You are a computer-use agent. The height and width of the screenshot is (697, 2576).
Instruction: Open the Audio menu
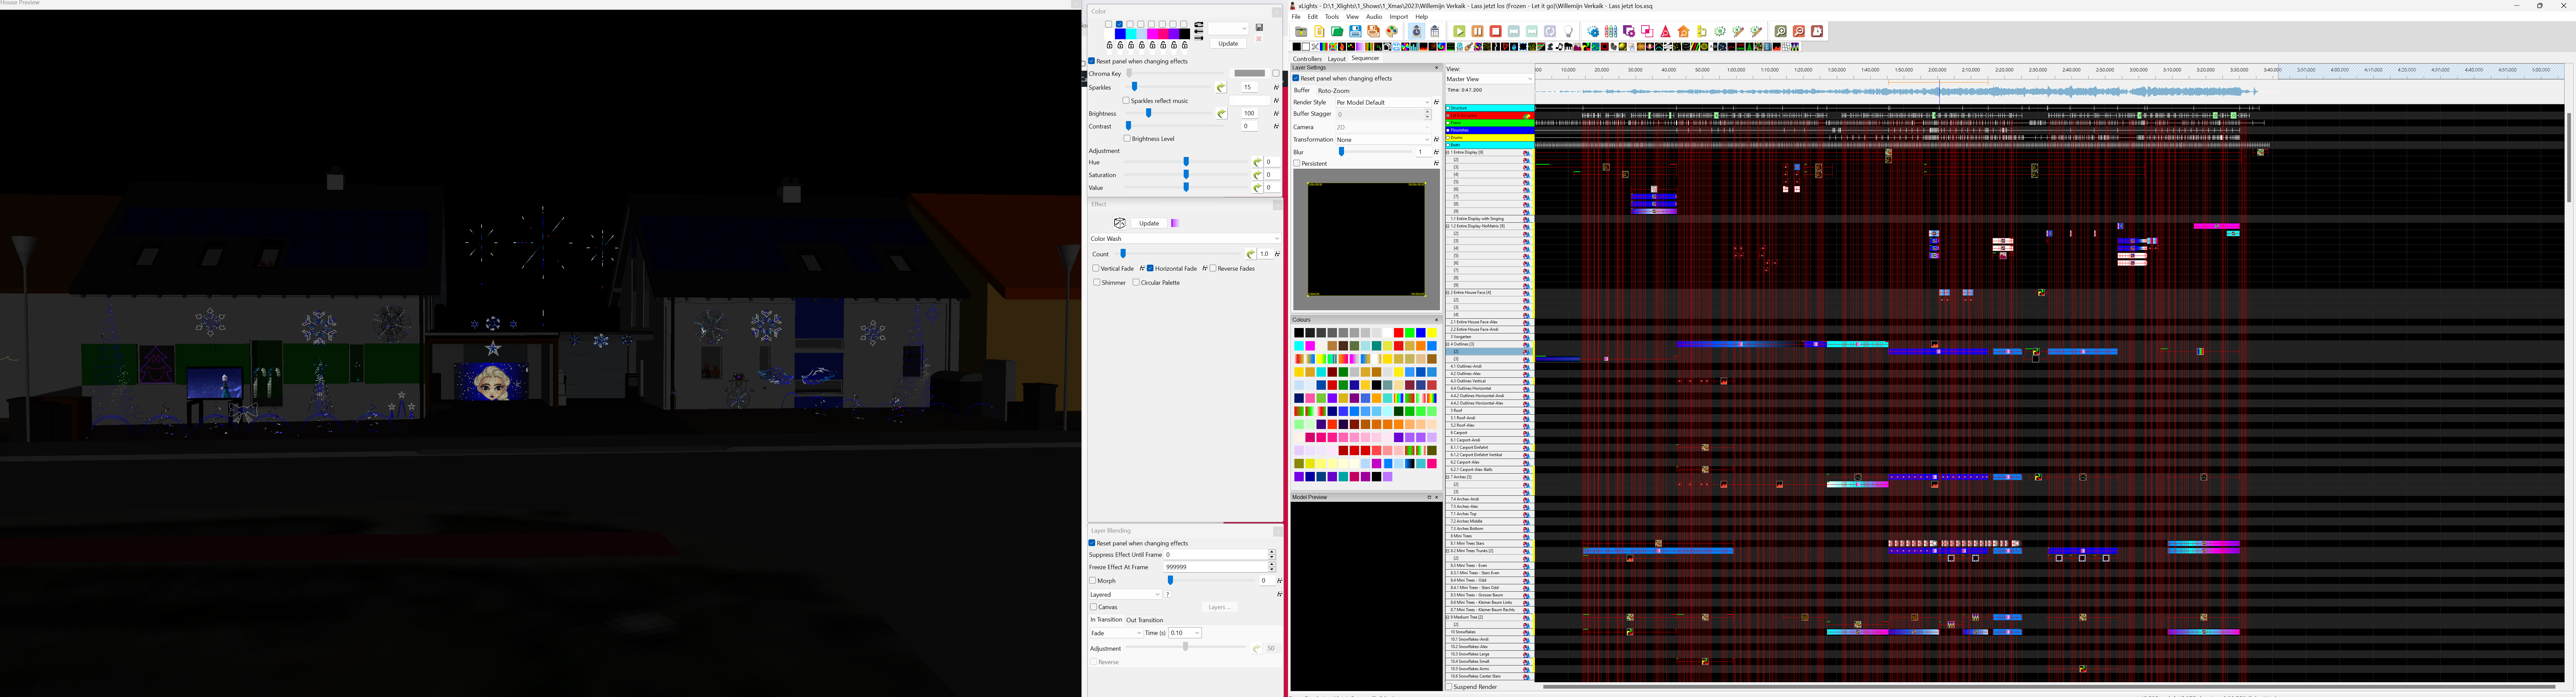[x=1374, y=17]
